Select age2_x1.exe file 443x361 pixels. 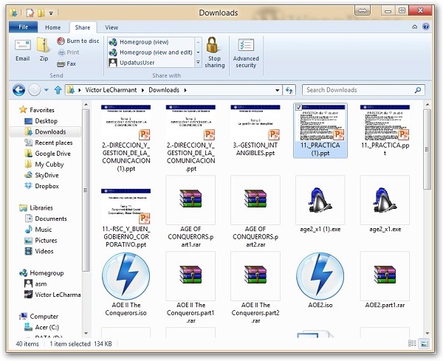tap(385, 204)
